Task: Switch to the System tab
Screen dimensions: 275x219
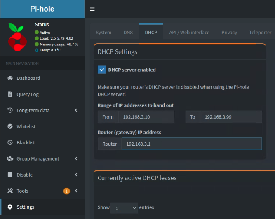Action: click(x=103, y=33)
